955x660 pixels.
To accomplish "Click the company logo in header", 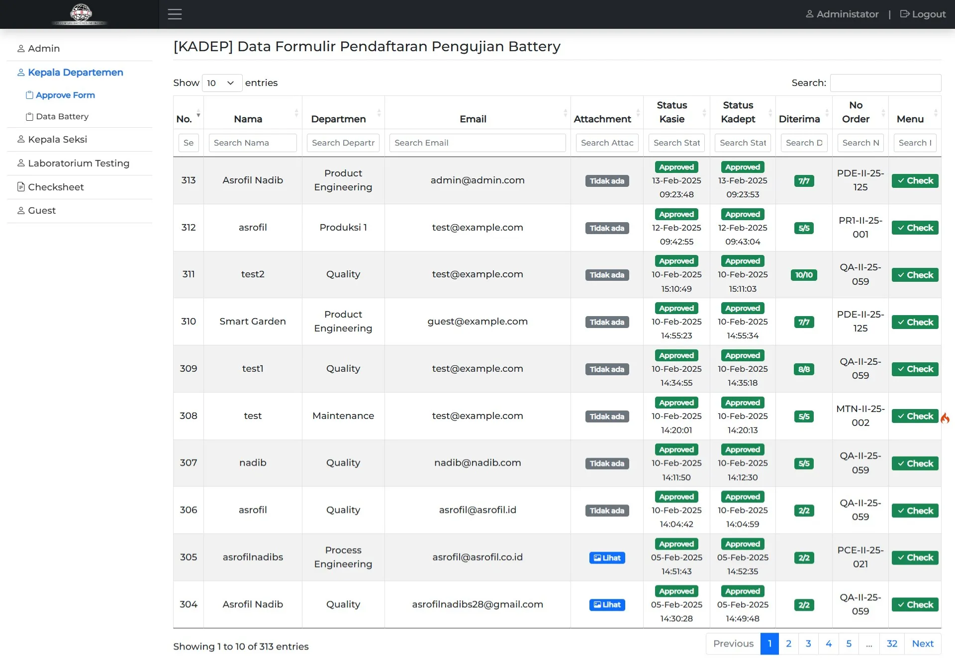I will click(80, 14).
